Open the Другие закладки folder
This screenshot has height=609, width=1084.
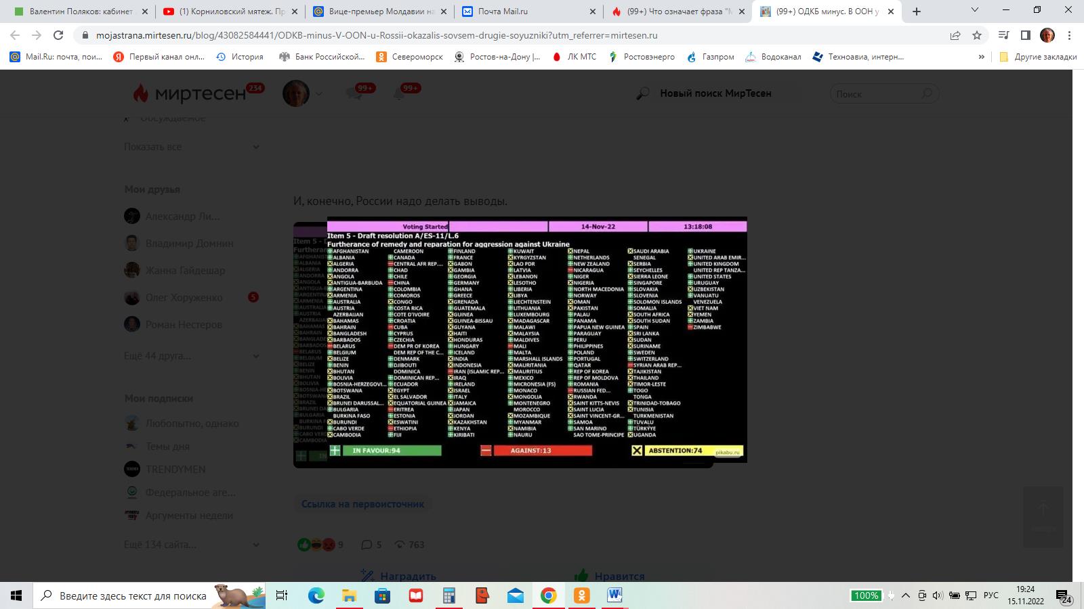[x=1038, y=57]
